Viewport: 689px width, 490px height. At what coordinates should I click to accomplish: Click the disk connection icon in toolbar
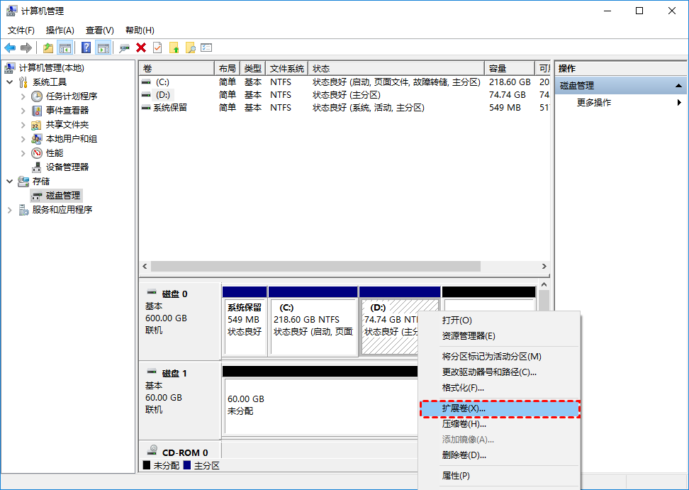[125, 48]
